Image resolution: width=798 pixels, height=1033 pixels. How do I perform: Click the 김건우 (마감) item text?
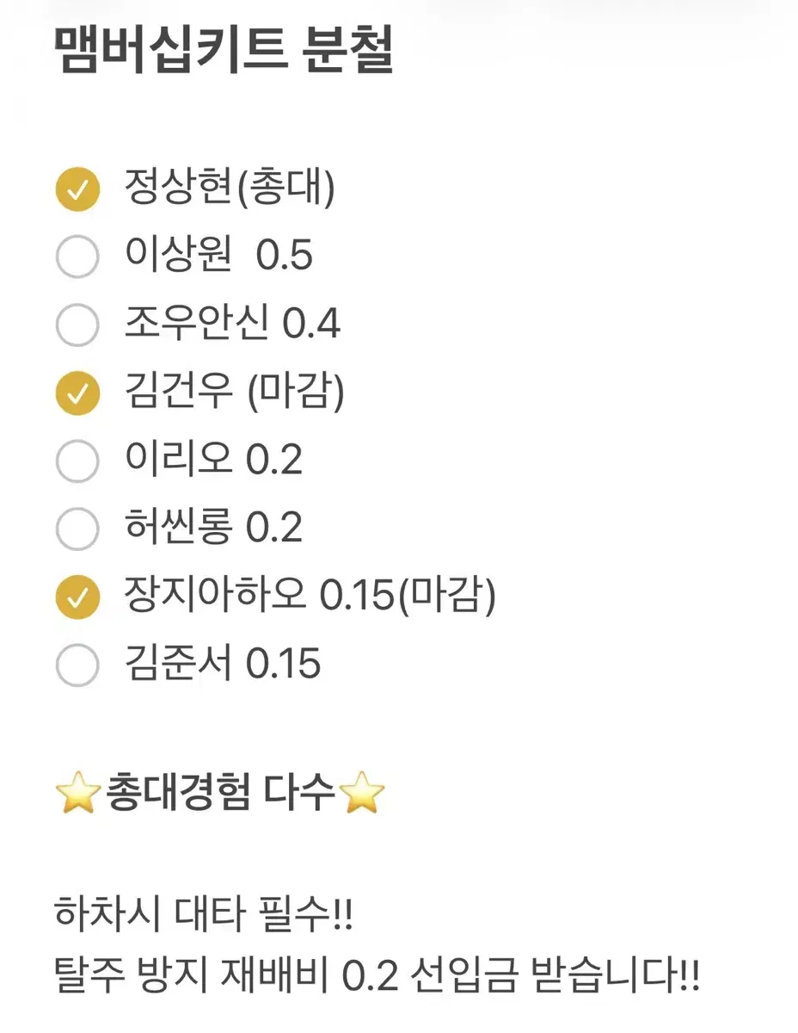click(x=235, y=393)
